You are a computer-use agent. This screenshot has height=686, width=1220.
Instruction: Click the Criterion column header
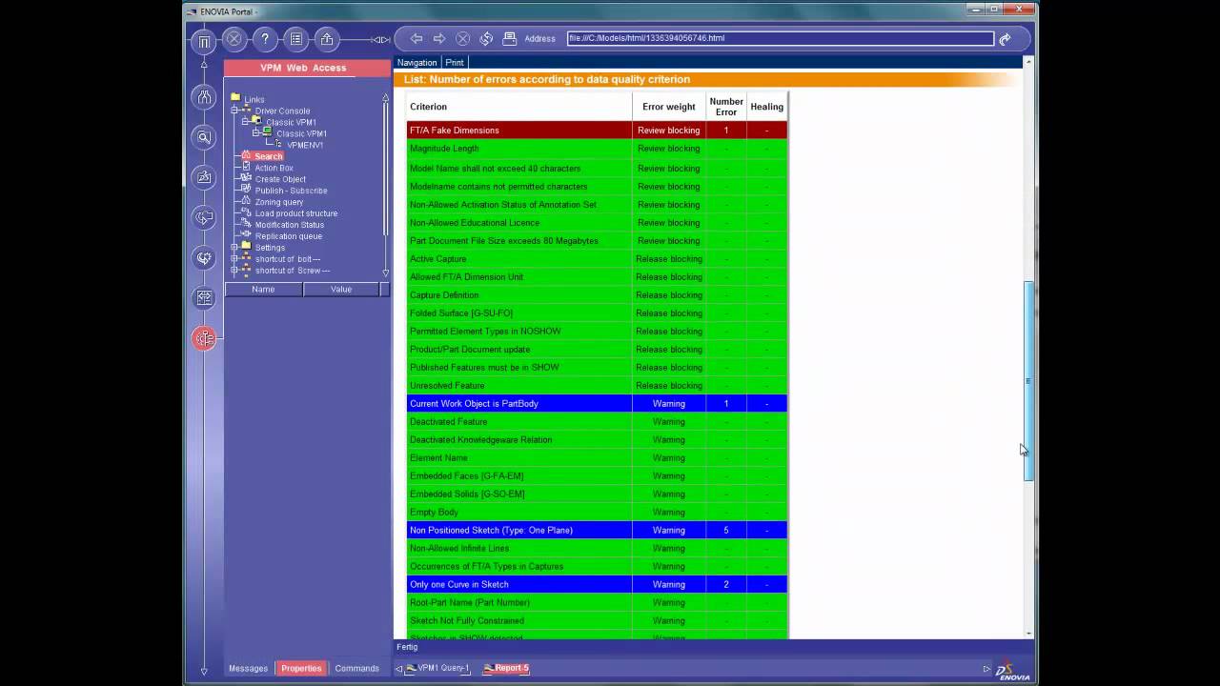519,107
